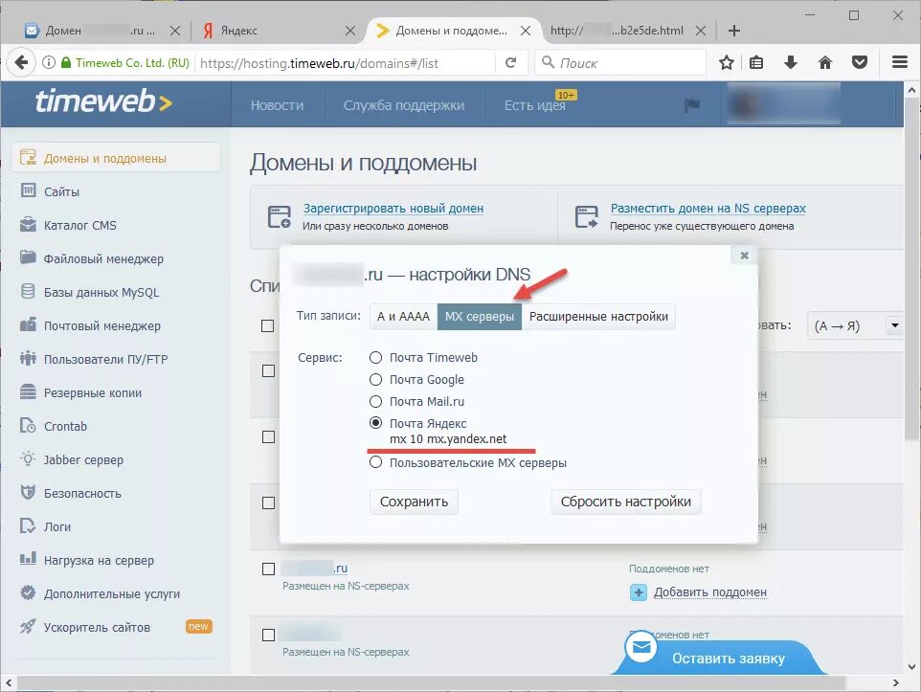Click Сохранить button in DNS dialog

(x=414, y=502)
